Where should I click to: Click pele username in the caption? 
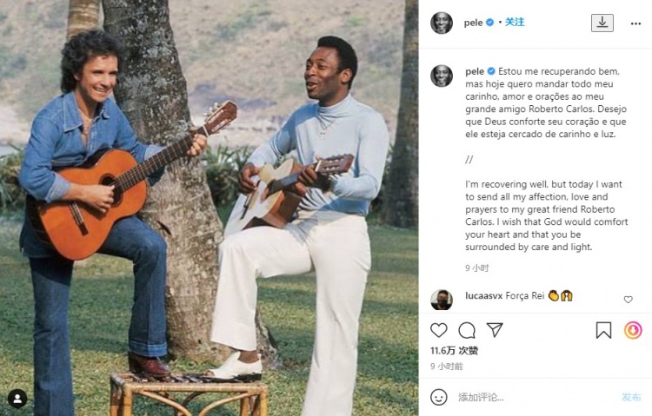475,70
